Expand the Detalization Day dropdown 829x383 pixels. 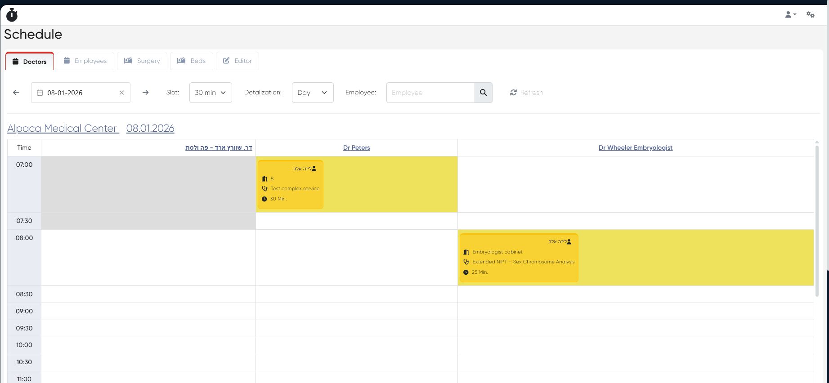pyautogui.click(x=313, y=93)
